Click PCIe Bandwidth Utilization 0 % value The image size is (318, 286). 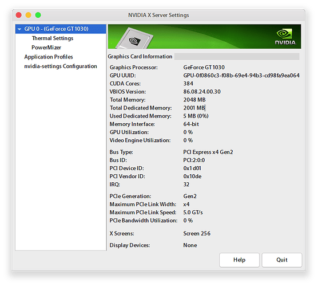click(188, 221)
